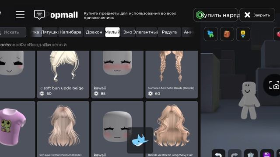Click the heart next to soft bun updo beige
The image size is (280, 157).
pos(41,88)
